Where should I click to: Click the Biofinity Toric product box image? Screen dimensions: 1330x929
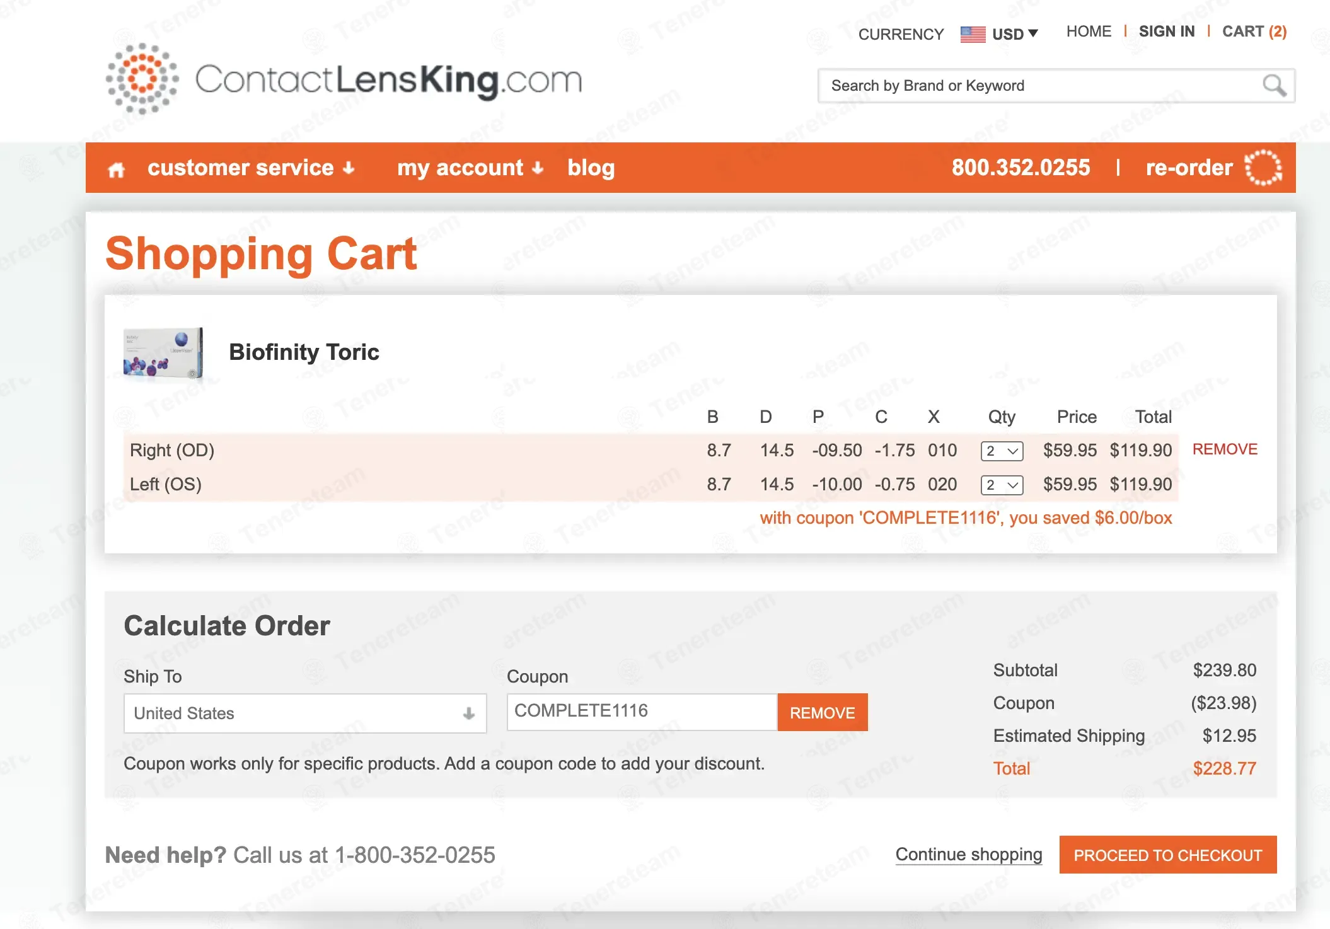pos(164,352)
